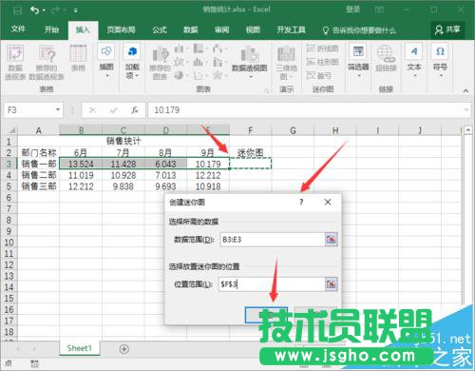Switch to the 开发工具 (Developer) tab

point(292,29)
